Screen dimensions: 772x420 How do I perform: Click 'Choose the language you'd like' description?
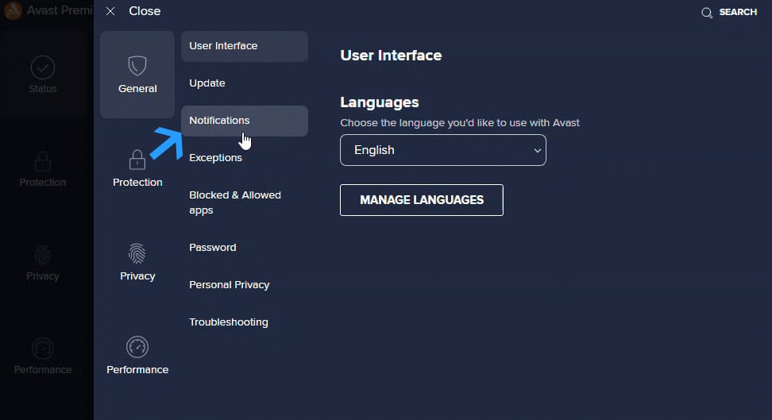460,122
